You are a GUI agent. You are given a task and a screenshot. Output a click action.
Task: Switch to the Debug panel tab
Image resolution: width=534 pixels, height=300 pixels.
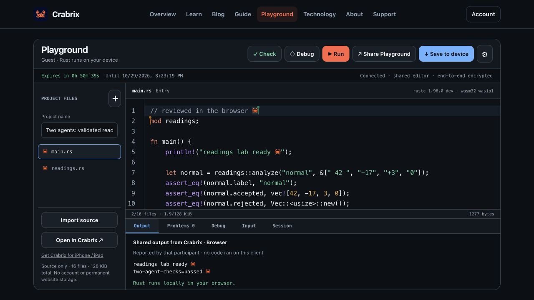tap(218, 226)
